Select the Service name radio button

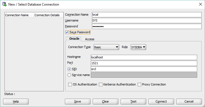tap(69, 75)
